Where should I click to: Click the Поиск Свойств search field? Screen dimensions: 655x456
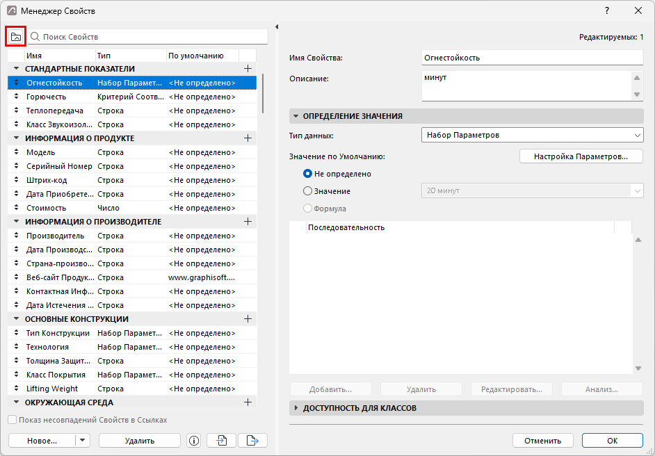pyautogui.click(x=148, y=37)
